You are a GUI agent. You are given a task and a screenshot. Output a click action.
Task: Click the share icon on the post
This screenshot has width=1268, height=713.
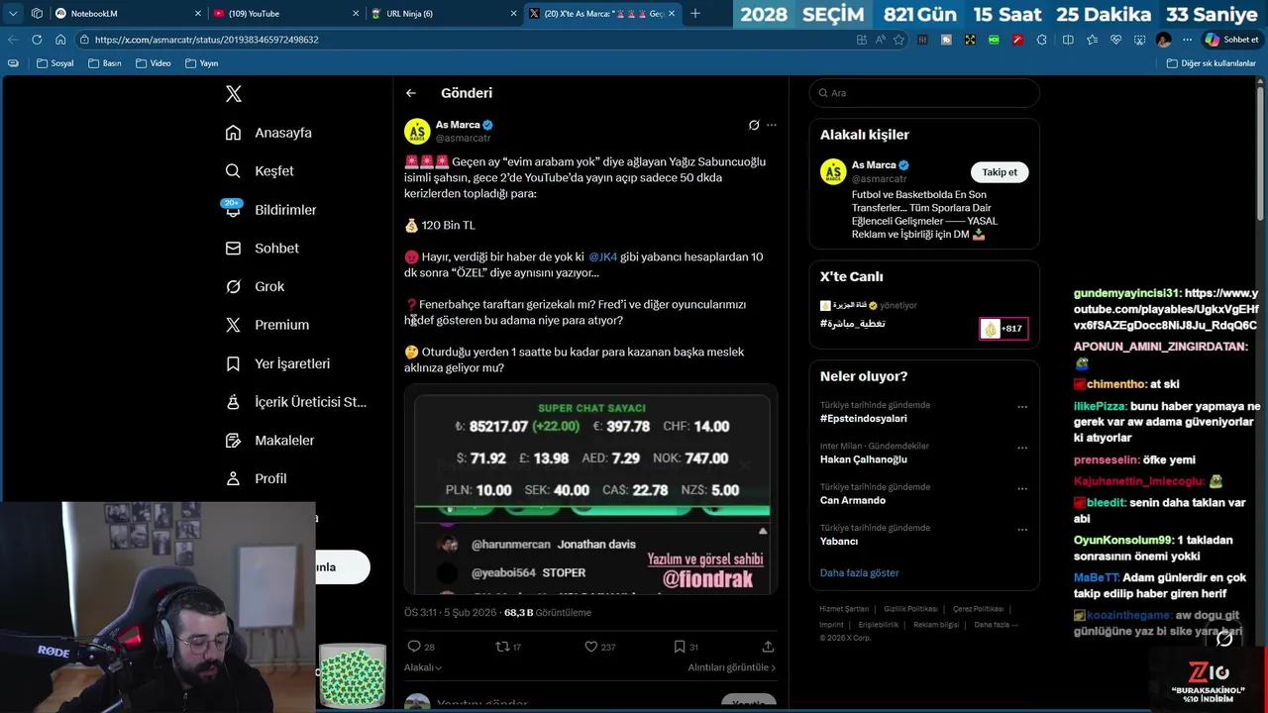tap(768, 647)
